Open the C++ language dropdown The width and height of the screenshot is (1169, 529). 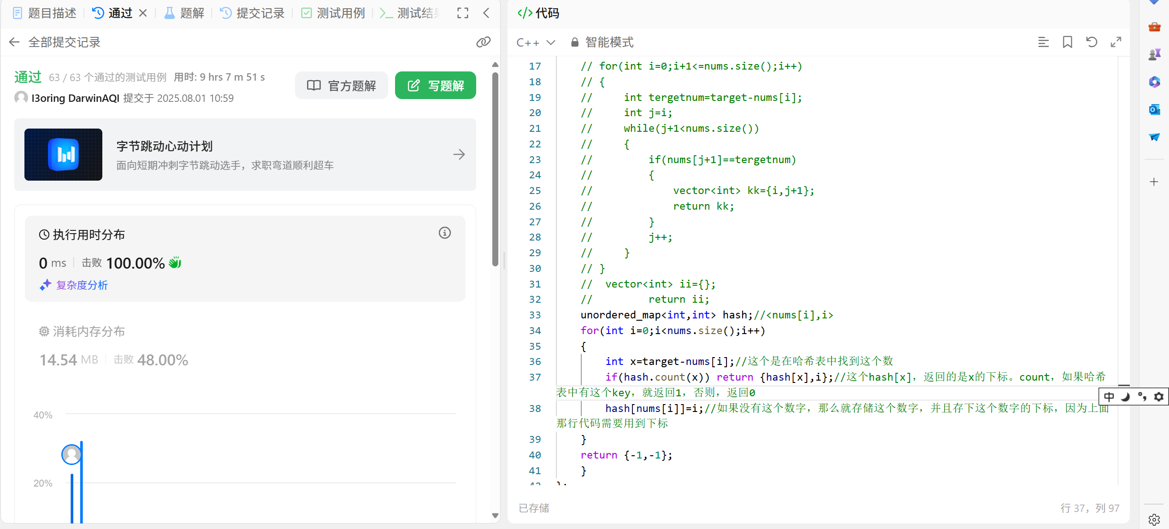[536, 42]
